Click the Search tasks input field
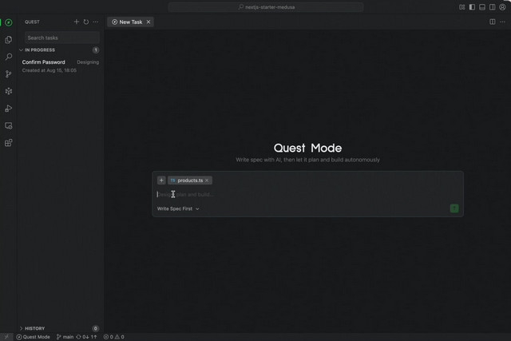This screenshot has width=511, height=341. (61, 38)
